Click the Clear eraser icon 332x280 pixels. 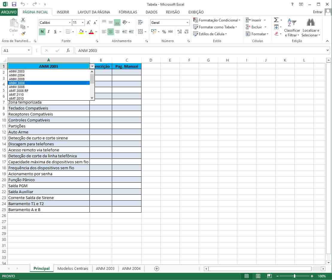point(276,34)
